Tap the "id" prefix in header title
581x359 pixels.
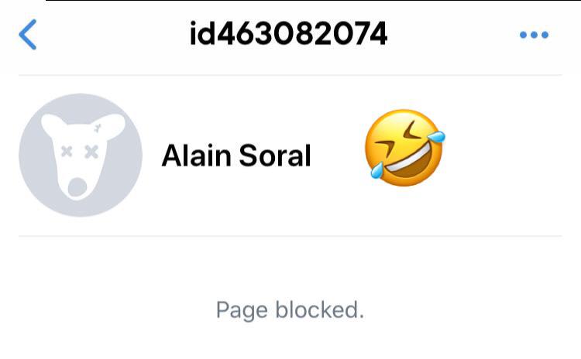tap(203, 34)
